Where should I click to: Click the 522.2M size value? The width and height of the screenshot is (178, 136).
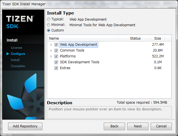(158, 56)
